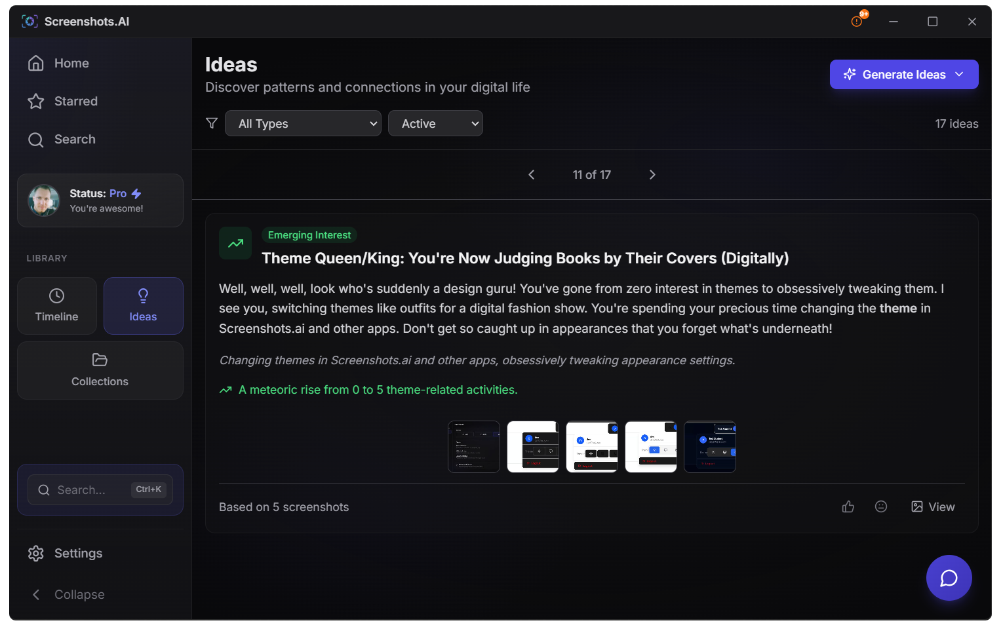Viewport: 1003px width, 625px height.
Task: Open your Starred screenshots
Action: (77, 101)
